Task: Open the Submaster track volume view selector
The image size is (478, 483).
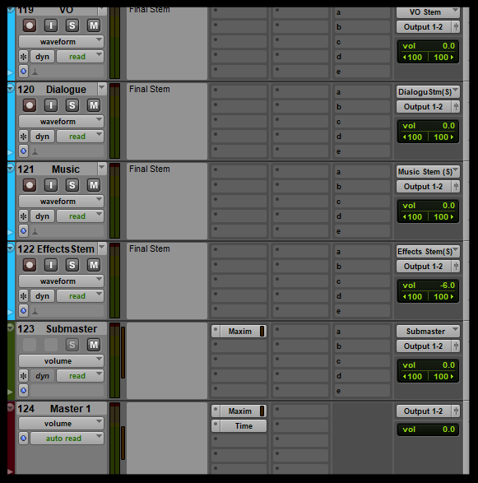Action: pos(61,361)
